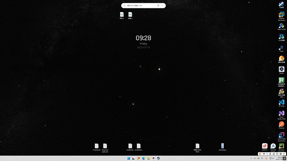
Task: Open the DeepL desktop shortcut
Action: 281,70
